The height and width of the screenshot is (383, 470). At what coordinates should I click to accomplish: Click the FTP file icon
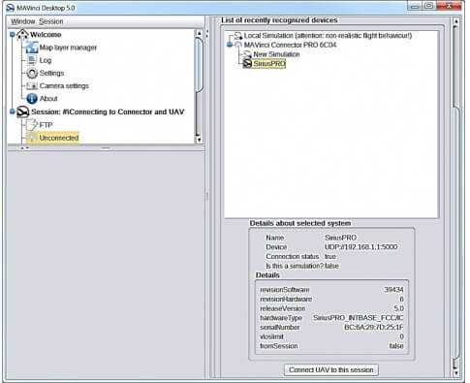(32, 125)
